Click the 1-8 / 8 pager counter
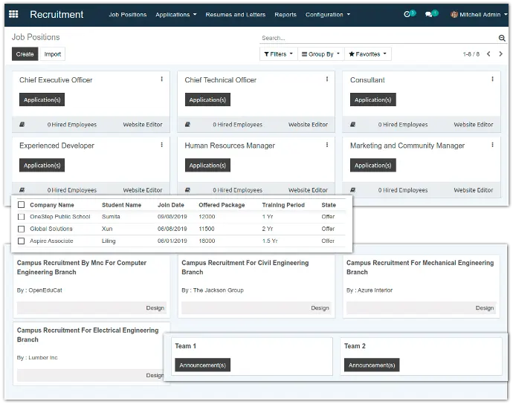 [471, 54]
